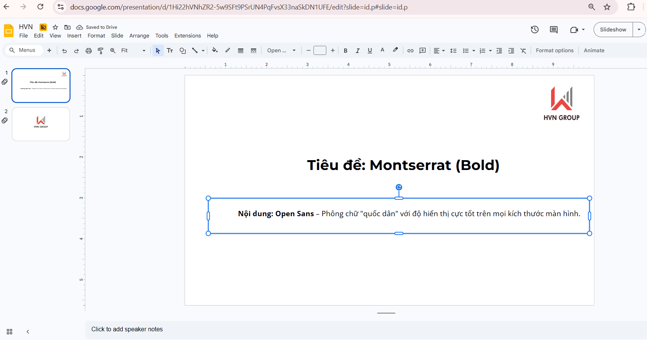Click the Add comment icon in toolbar
Viewport: 647px width, 340px height.
point(423,50)
